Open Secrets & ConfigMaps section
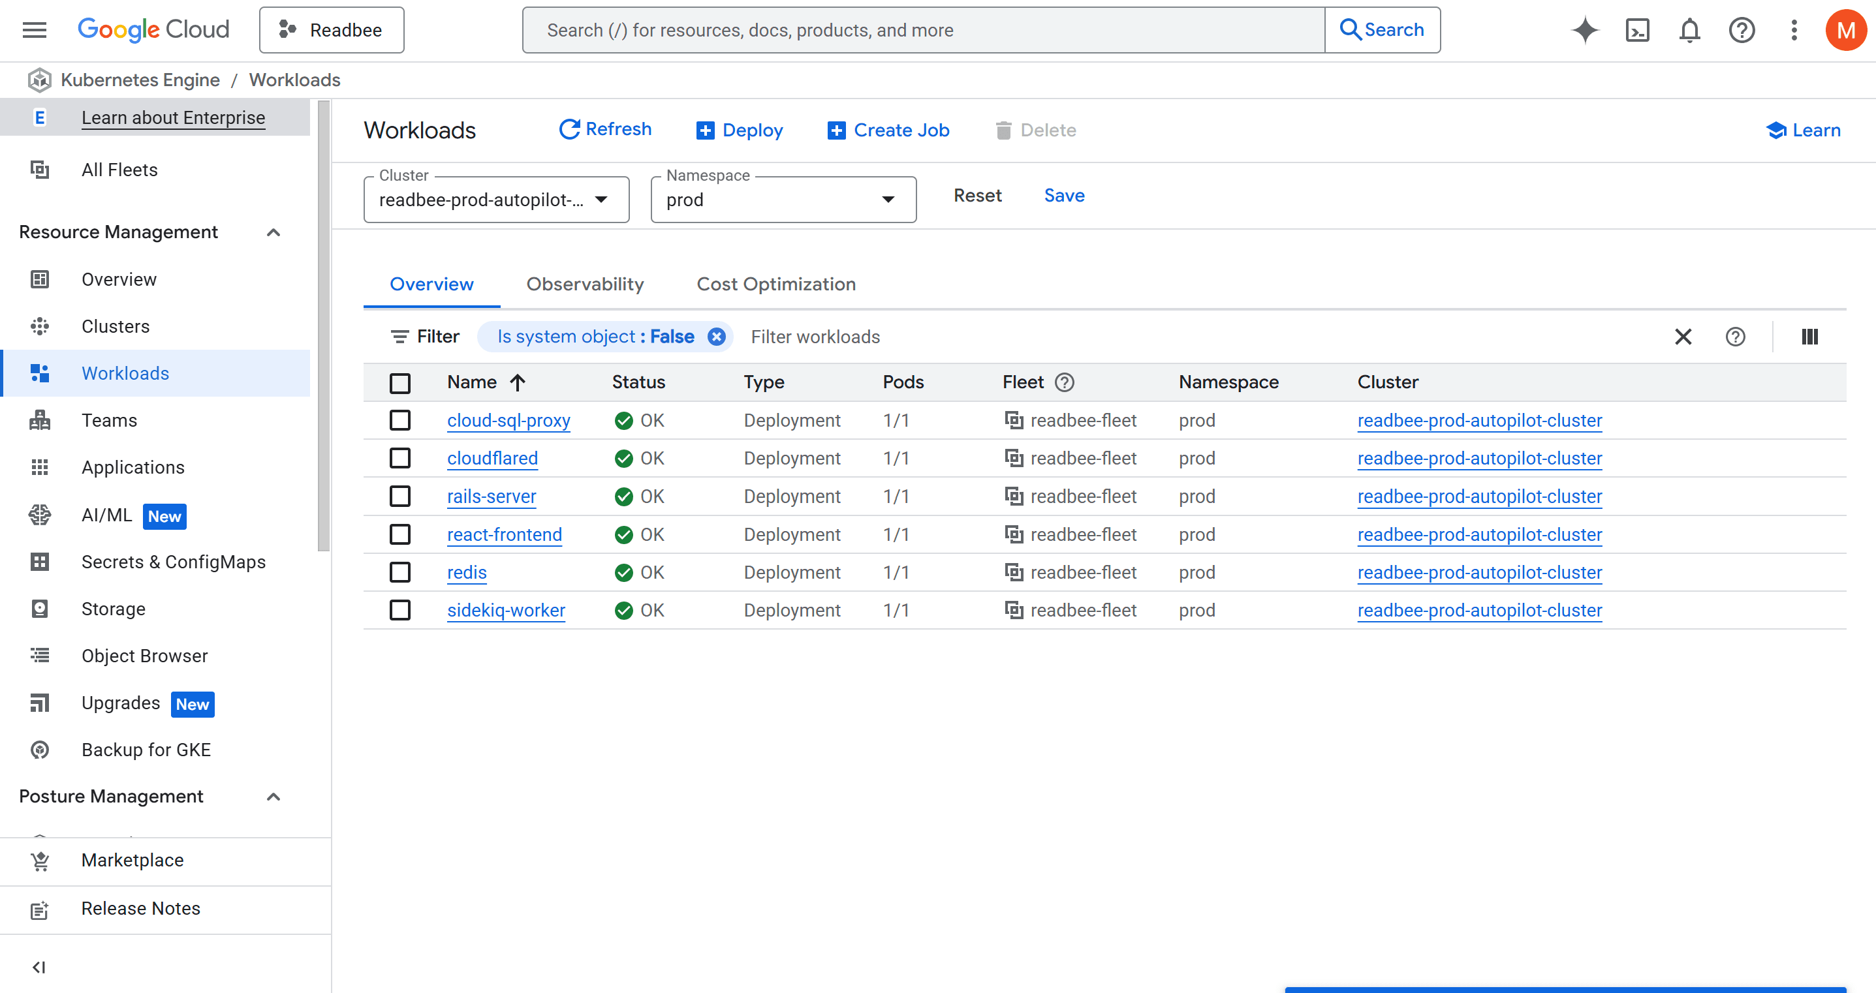Image resolution: width=1876 pixels, height=993 pixels. coord(172,561)
